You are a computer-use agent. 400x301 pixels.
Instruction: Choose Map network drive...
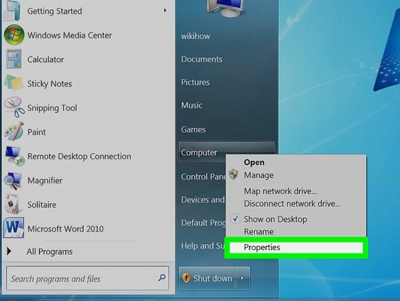(281, 191)
